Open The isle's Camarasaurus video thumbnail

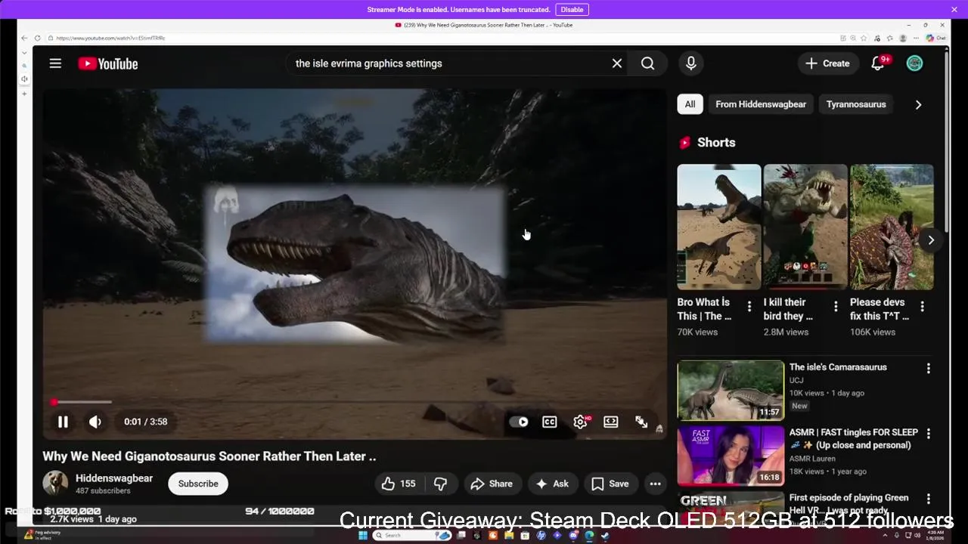tap(731, 390)
